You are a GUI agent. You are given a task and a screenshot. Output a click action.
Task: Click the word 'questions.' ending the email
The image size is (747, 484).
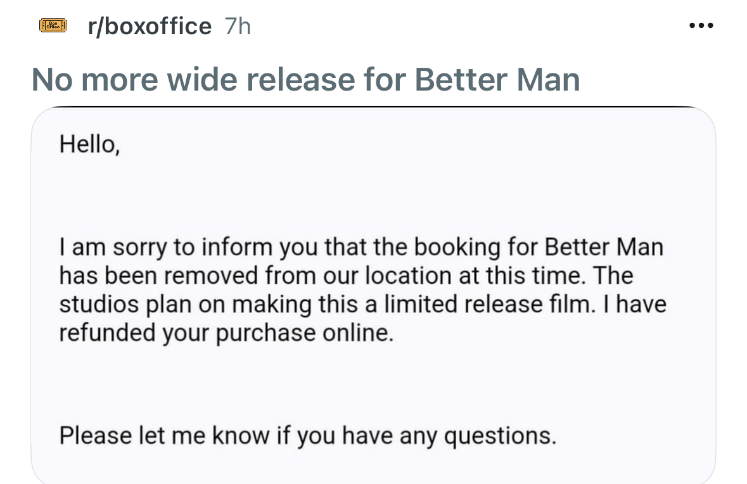coord(501,436)
